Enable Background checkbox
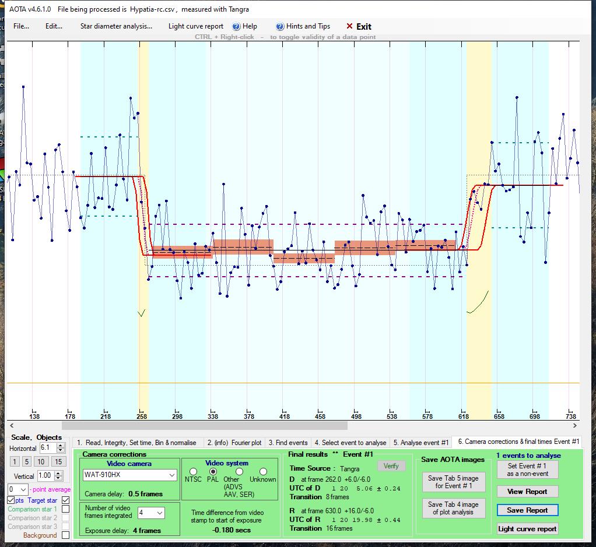The height and width of the screenshot is (547, 596). point(66,535)
